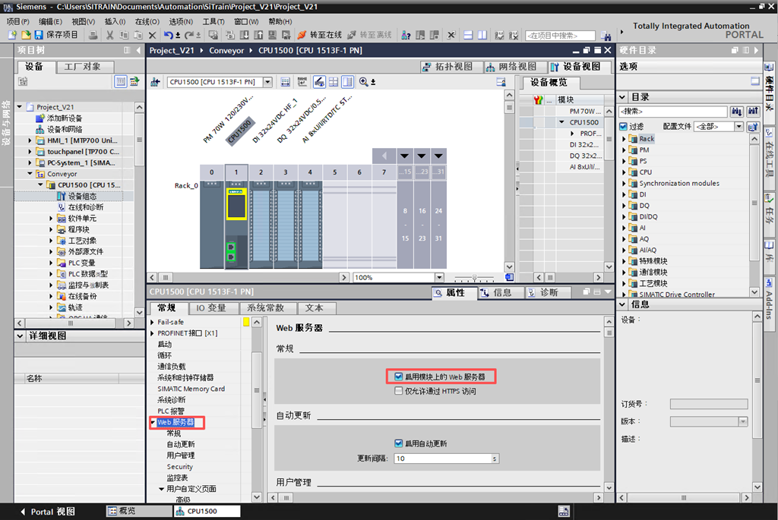Select 用户管理 in the Web server navigation
This screenshot has height=520, width=778.
coord(181,455)
